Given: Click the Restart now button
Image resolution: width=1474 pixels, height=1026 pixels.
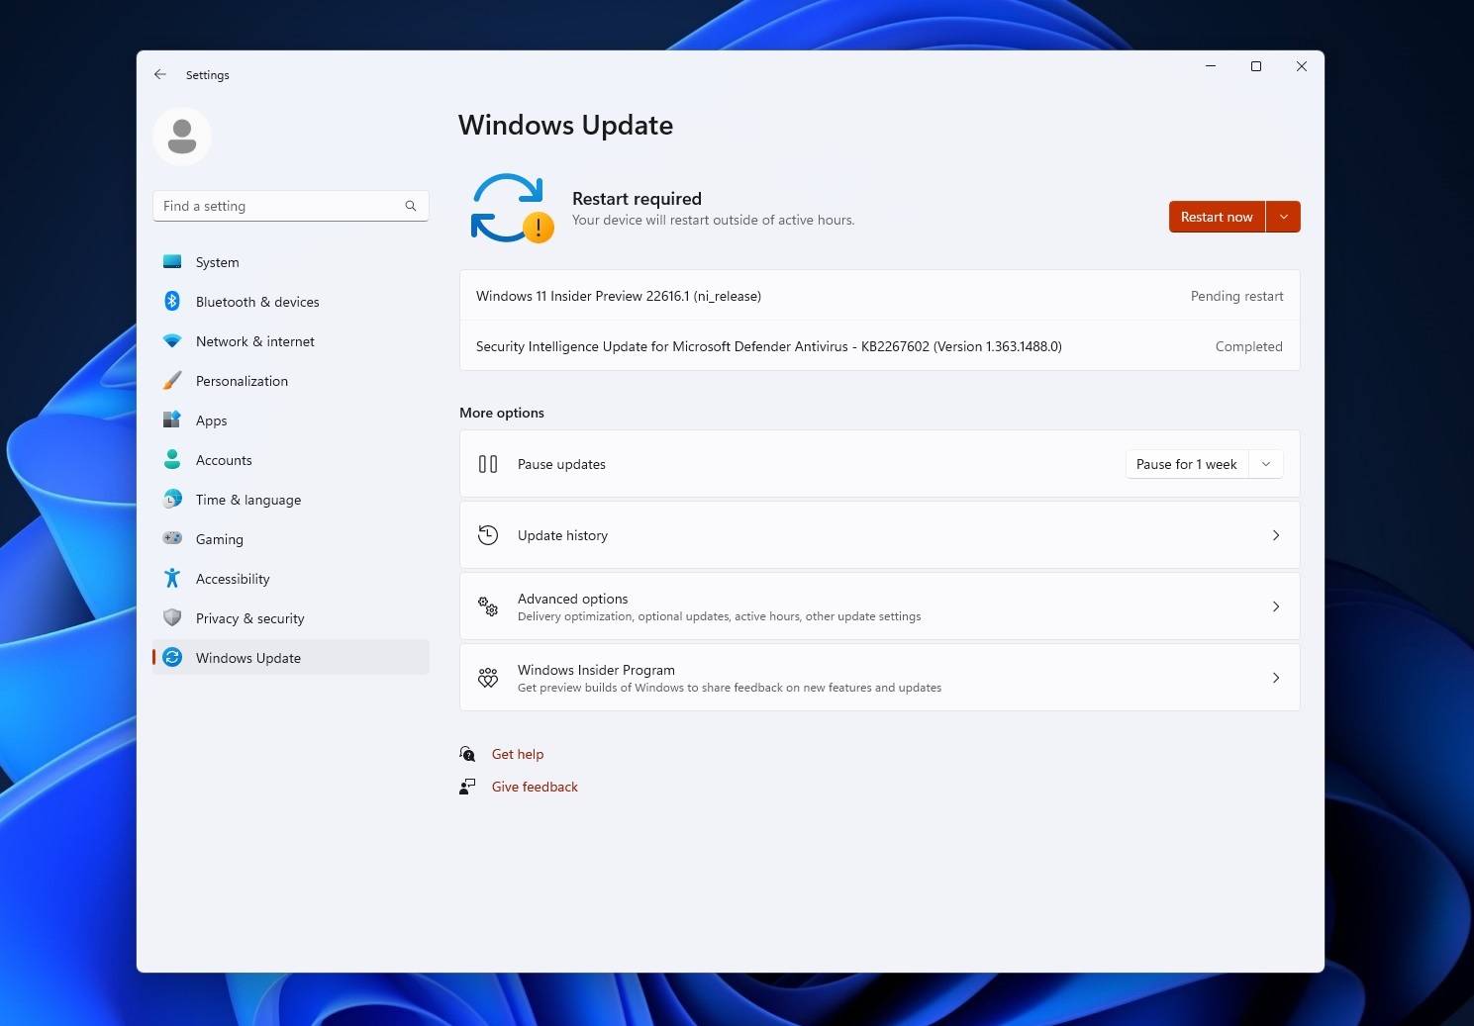Looking at the screenshot, I should [1216, 216].
